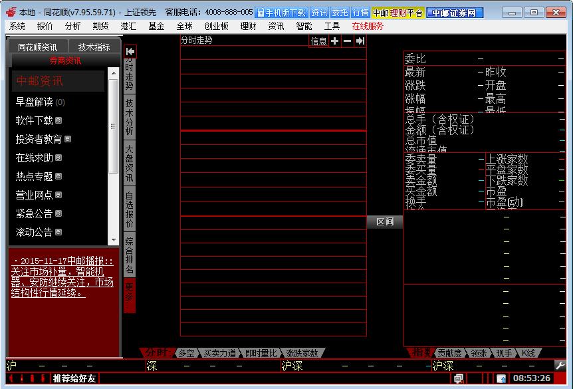Viewport: 573px width, 389px height.
Task: Click the plus icon in 分时走势 header
Action: [x=334, y=41]
